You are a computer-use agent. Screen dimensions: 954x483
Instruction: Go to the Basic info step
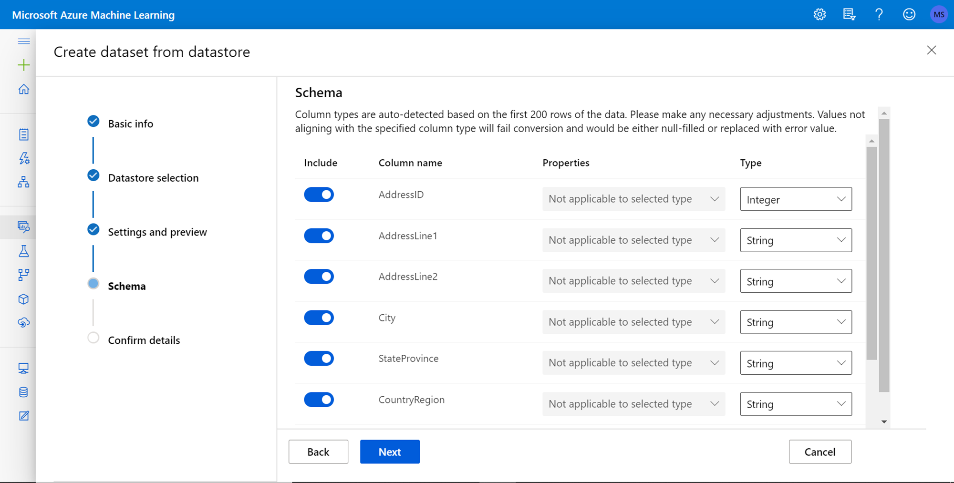(x=130, y=124)
